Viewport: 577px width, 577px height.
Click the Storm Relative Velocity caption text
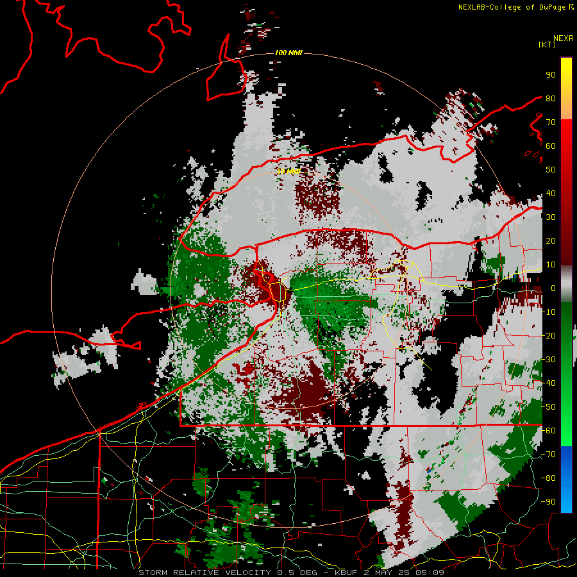click(x=291, y=573)
